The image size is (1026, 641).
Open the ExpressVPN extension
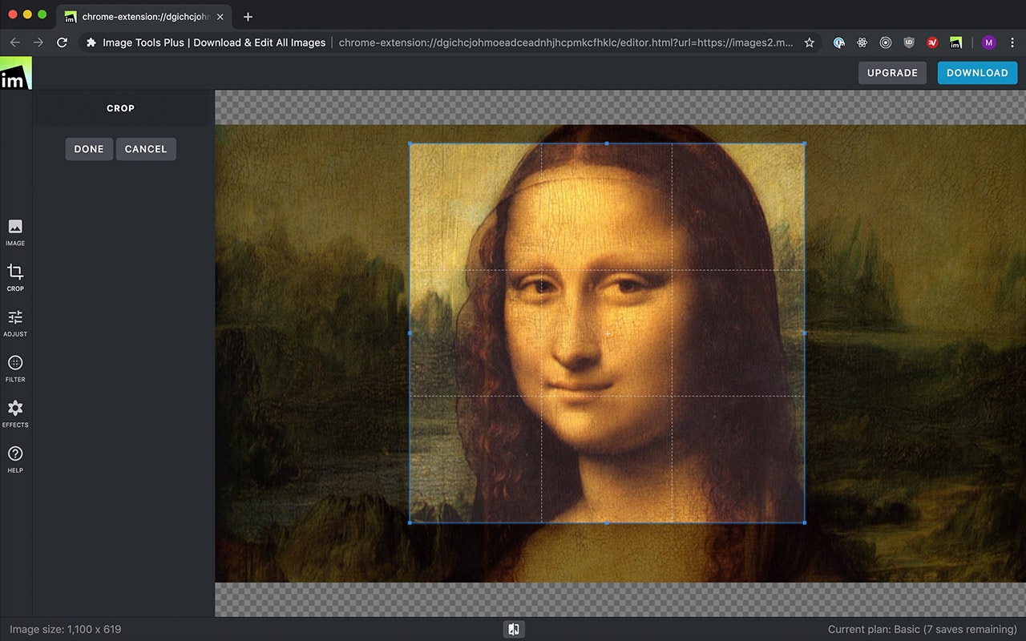932,42
